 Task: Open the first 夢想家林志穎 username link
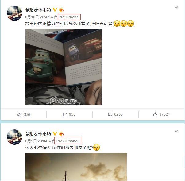(x=38, y=10)
